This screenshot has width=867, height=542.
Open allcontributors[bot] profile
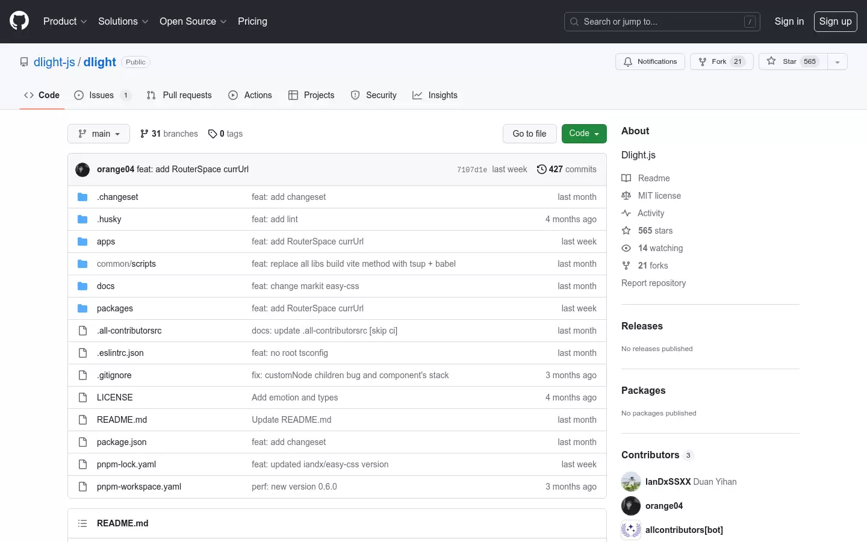(x=684, y=530)
